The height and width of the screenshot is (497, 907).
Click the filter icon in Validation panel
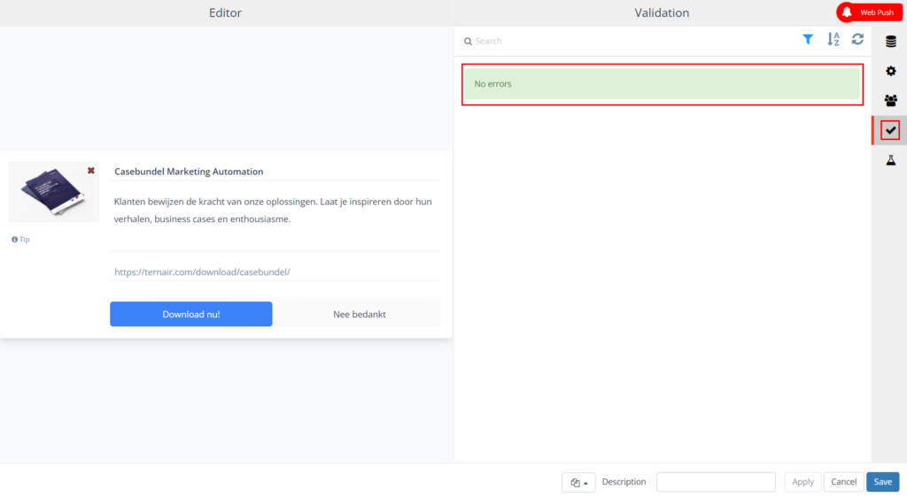[808, 40]
